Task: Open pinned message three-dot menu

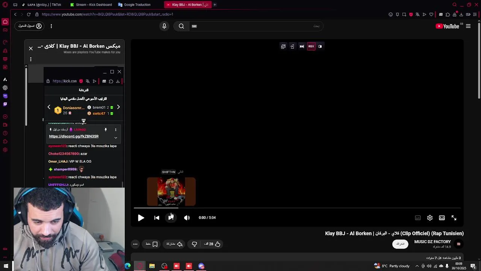Action: click(116, 129)
